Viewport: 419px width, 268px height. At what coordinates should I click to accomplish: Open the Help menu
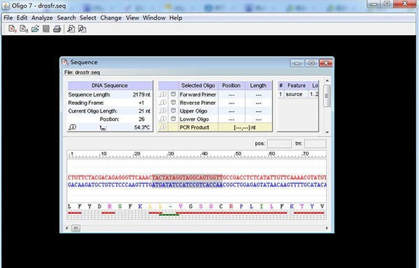[176, 18]
